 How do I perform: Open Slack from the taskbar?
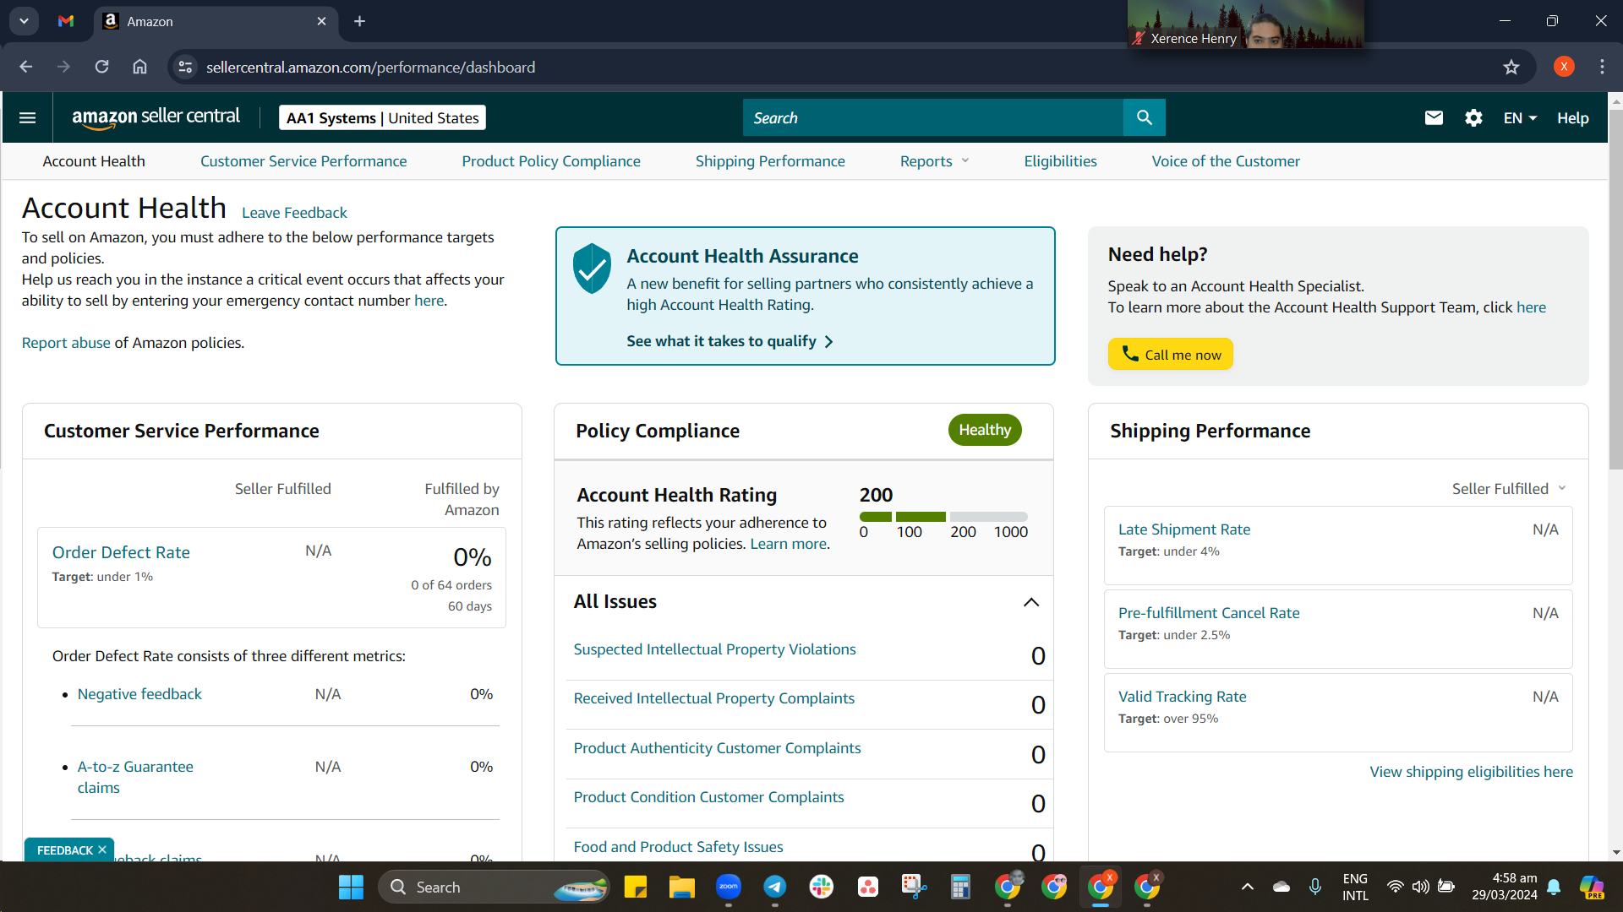pyautogui.click(x=822, y=887)
